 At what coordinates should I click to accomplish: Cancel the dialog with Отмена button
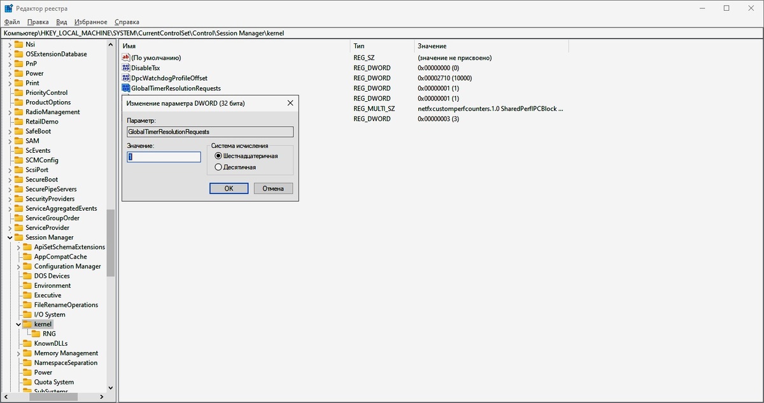[273, 188]
